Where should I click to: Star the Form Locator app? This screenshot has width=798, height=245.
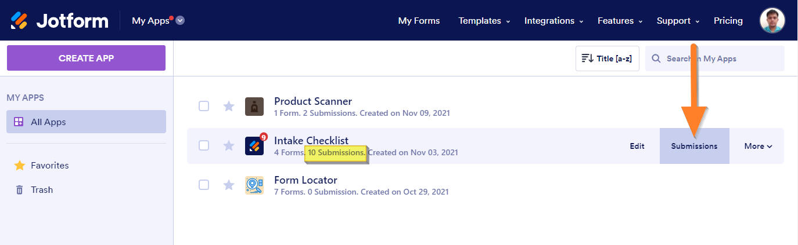[x=229, y=185]
